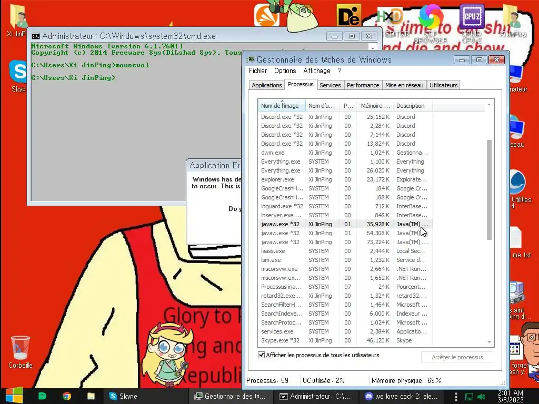Switch to Gestionnaire des tâches taskbar button
The image size is (539, 404).
click(x=231, y=396)
